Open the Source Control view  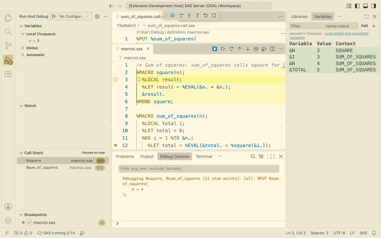[8, 46]
